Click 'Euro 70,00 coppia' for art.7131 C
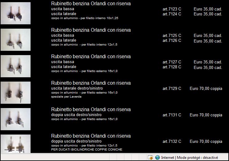 point(206,115)
